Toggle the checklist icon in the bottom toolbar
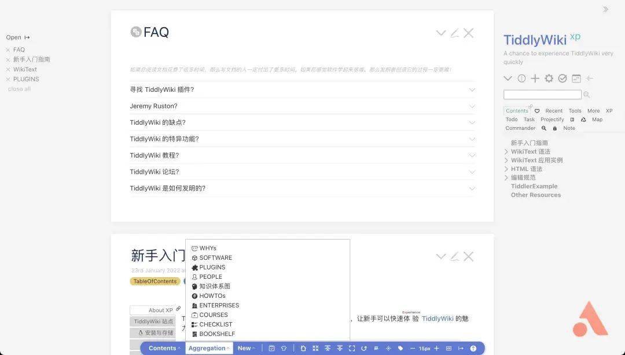This screenshot has height=355, width=625. click(x=271, y=348)
